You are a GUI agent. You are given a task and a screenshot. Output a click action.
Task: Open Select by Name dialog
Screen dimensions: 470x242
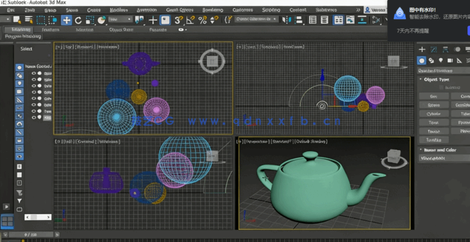(x=29, y=20)
